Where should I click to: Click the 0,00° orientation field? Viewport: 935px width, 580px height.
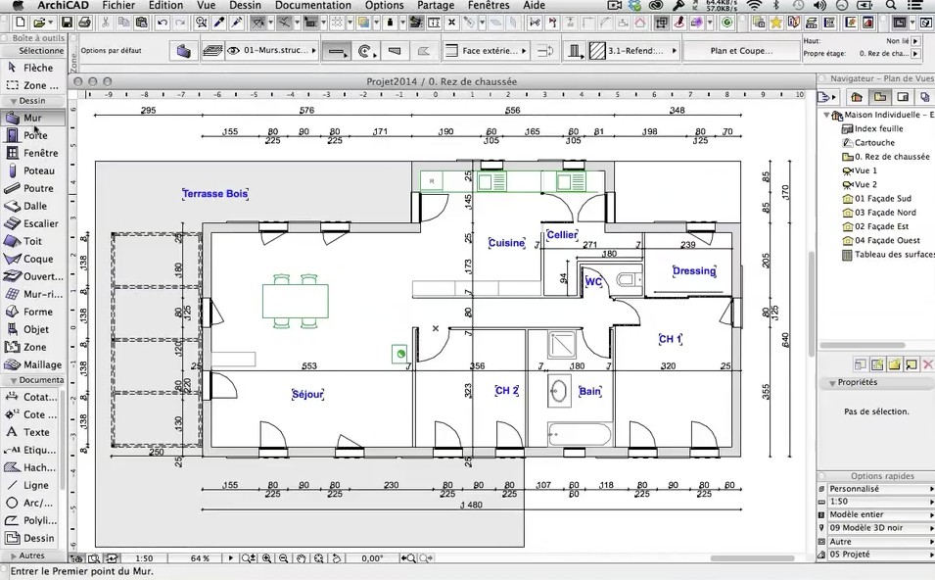(x=372, y=558)
